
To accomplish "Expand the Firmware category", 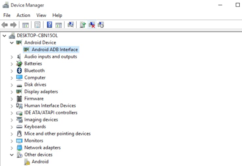I will [x=12, y=99].
